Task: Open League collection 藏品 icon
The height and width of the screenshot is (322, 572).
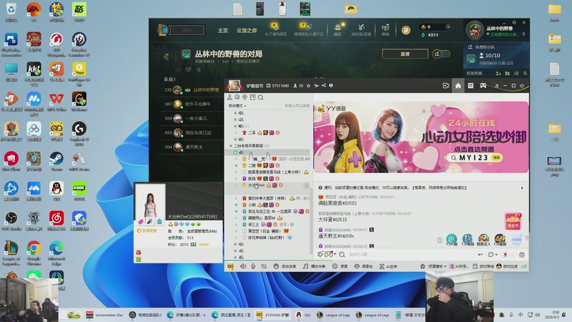Action: click(x=337, y=29)
